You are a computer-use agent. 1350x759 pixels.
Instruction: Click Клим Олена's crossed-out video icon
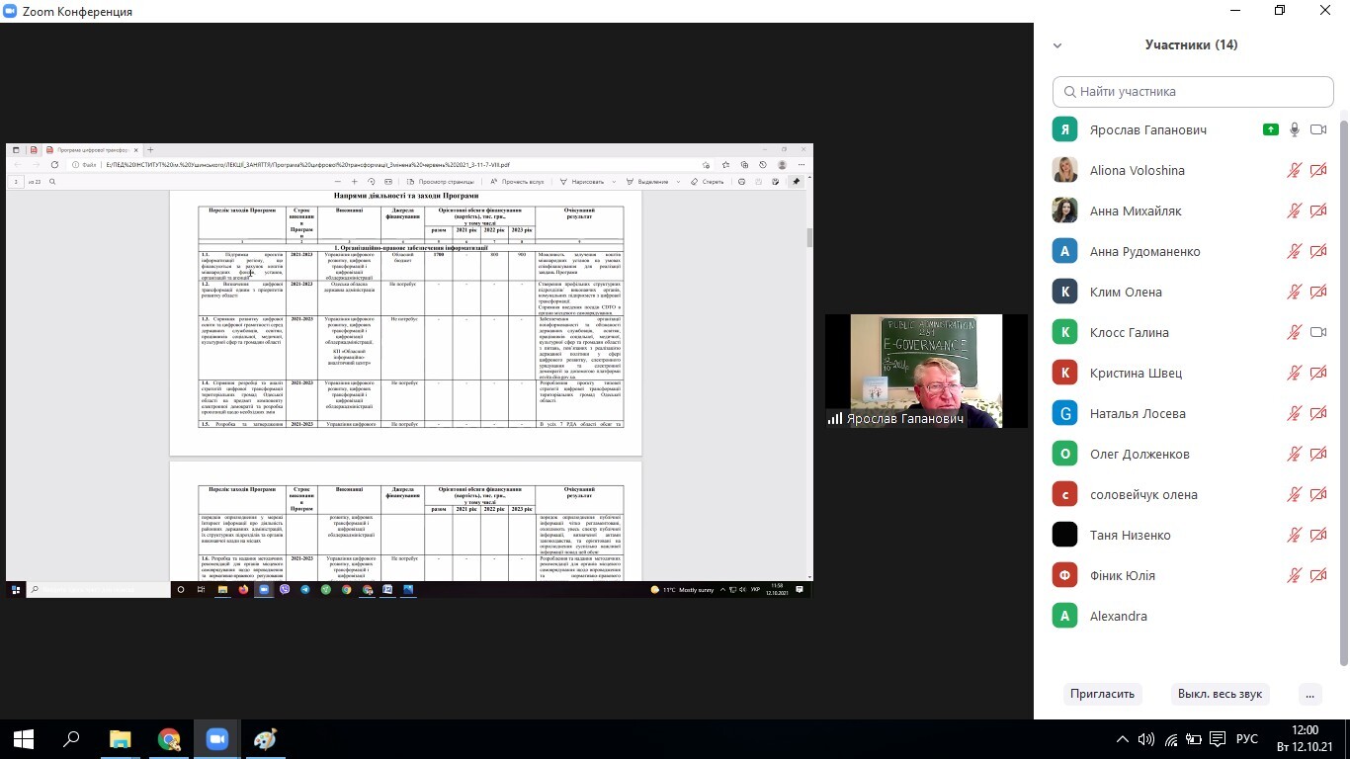[1318, 292]
